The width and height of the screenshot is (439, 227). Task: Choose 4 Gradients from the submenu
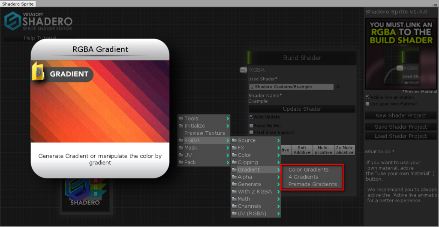pyautogui.click(x=304, y=177)
